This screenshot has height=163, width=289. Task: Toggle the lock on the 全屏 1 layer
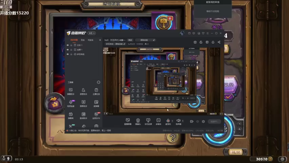71,50
